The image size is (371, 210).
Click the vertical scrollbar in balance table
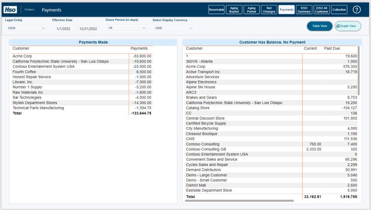click(359, 71)
